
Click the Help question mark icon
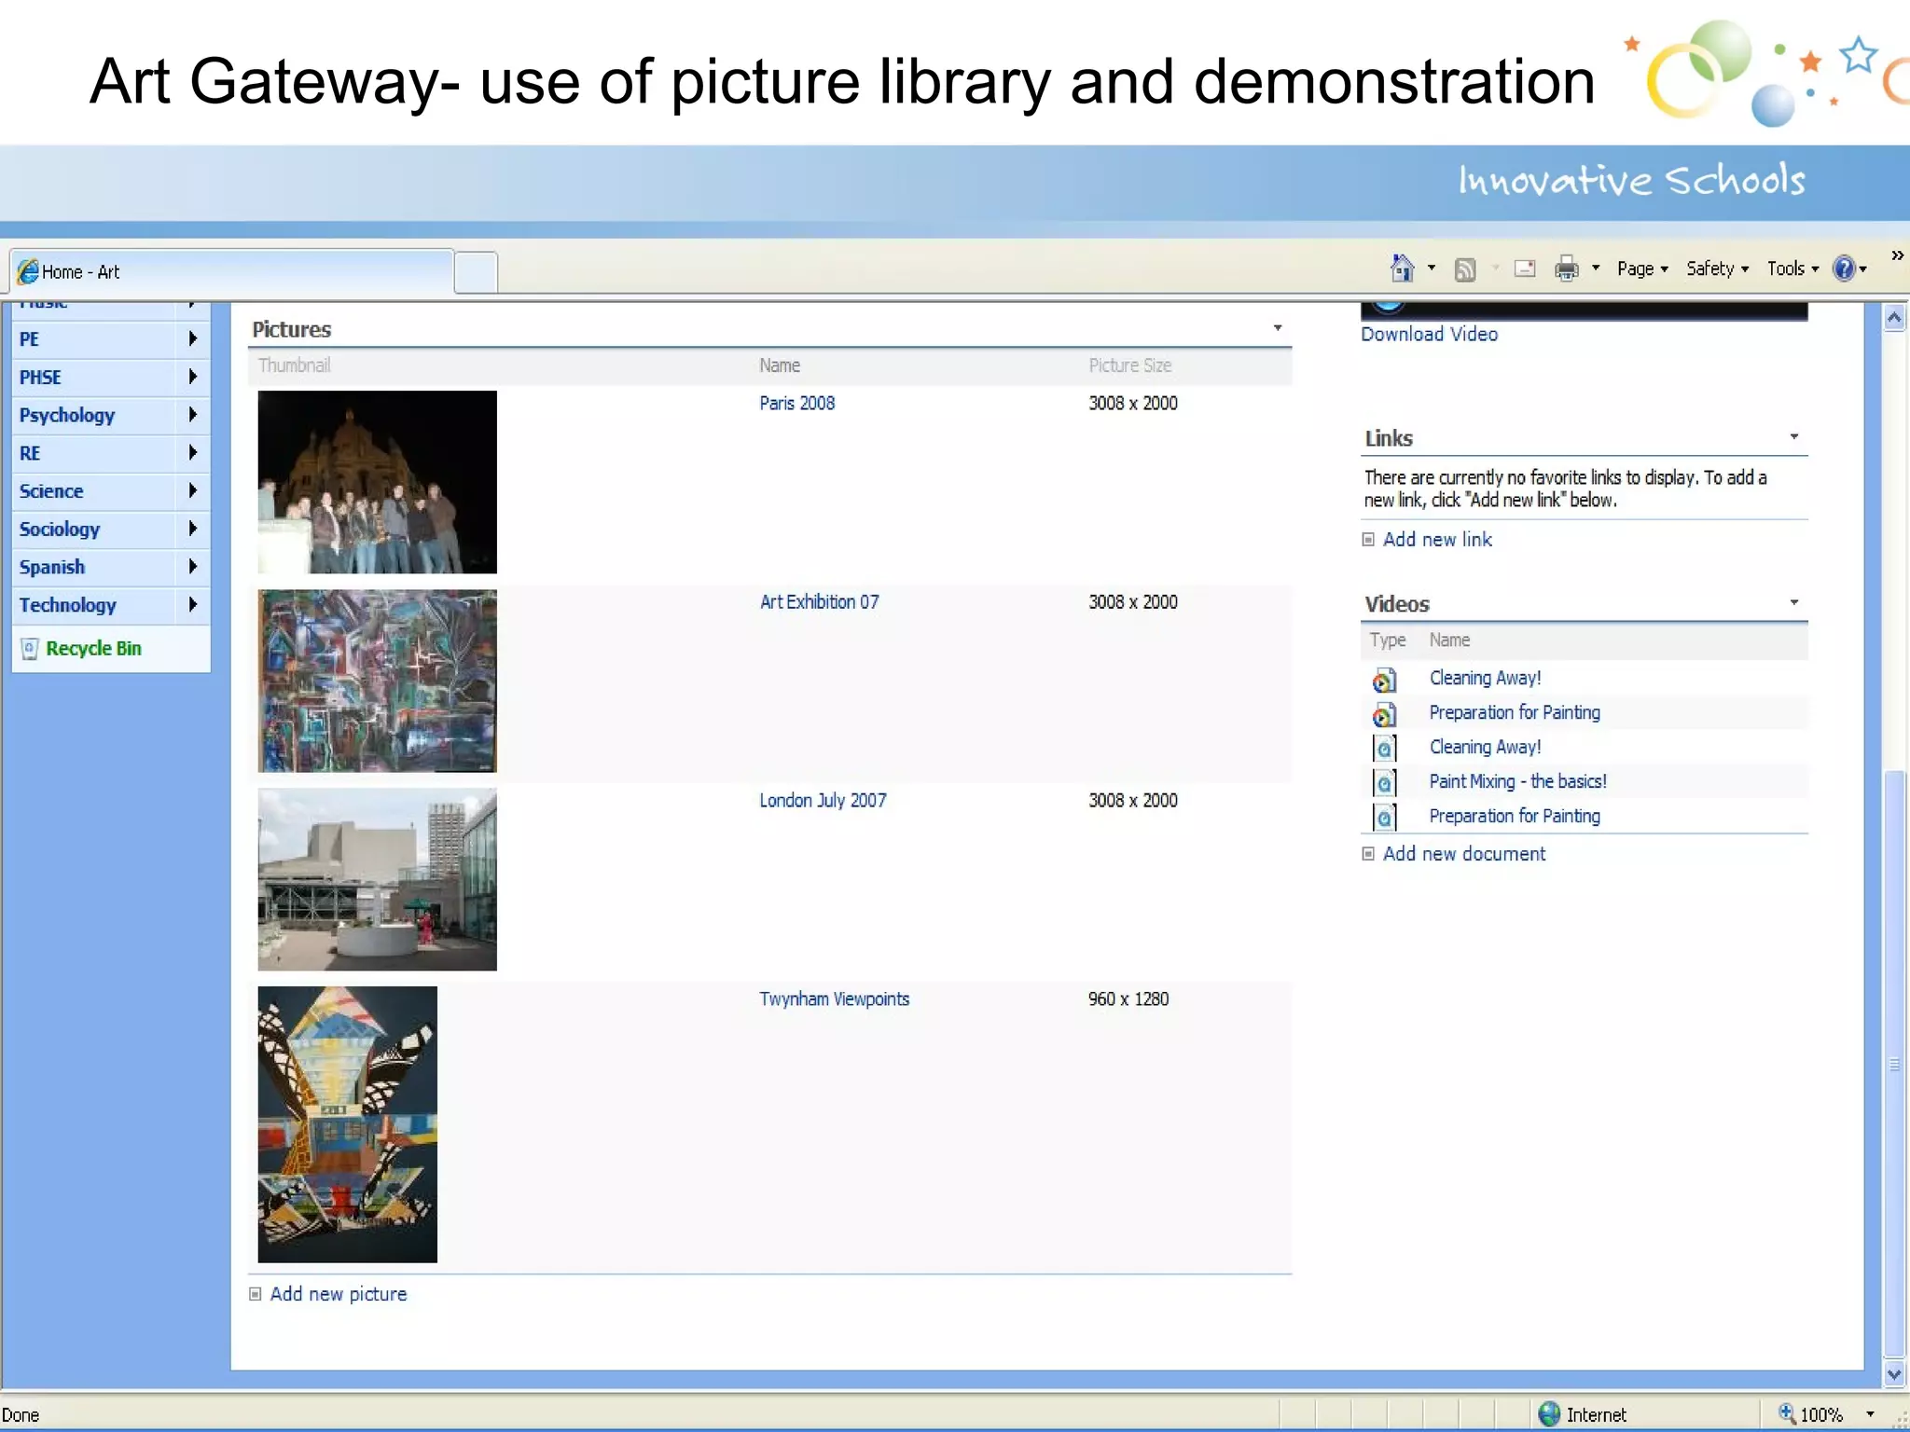pyautogui.click(x=1844, y=268)
